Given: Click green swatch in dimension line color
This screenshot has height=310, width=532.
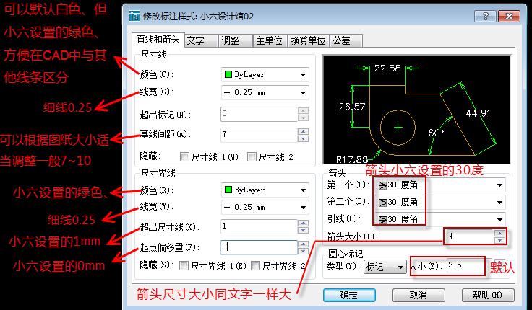Looking at the screenshot, I should pos(228,74).
